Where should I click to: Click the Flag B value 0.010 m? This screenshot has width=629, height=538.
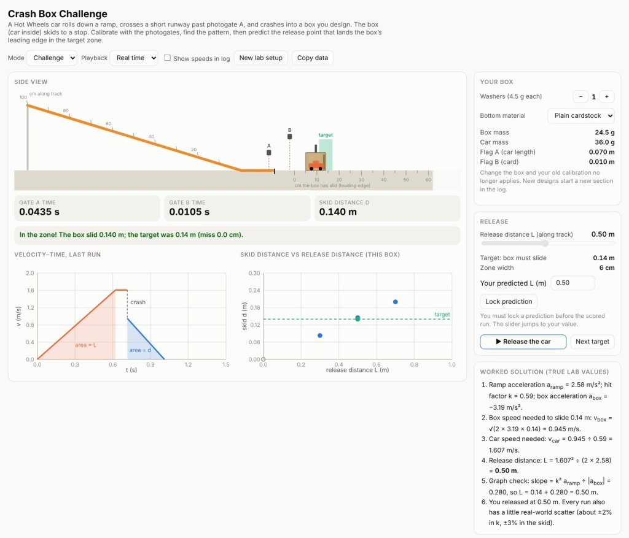(x=601, y=162)
